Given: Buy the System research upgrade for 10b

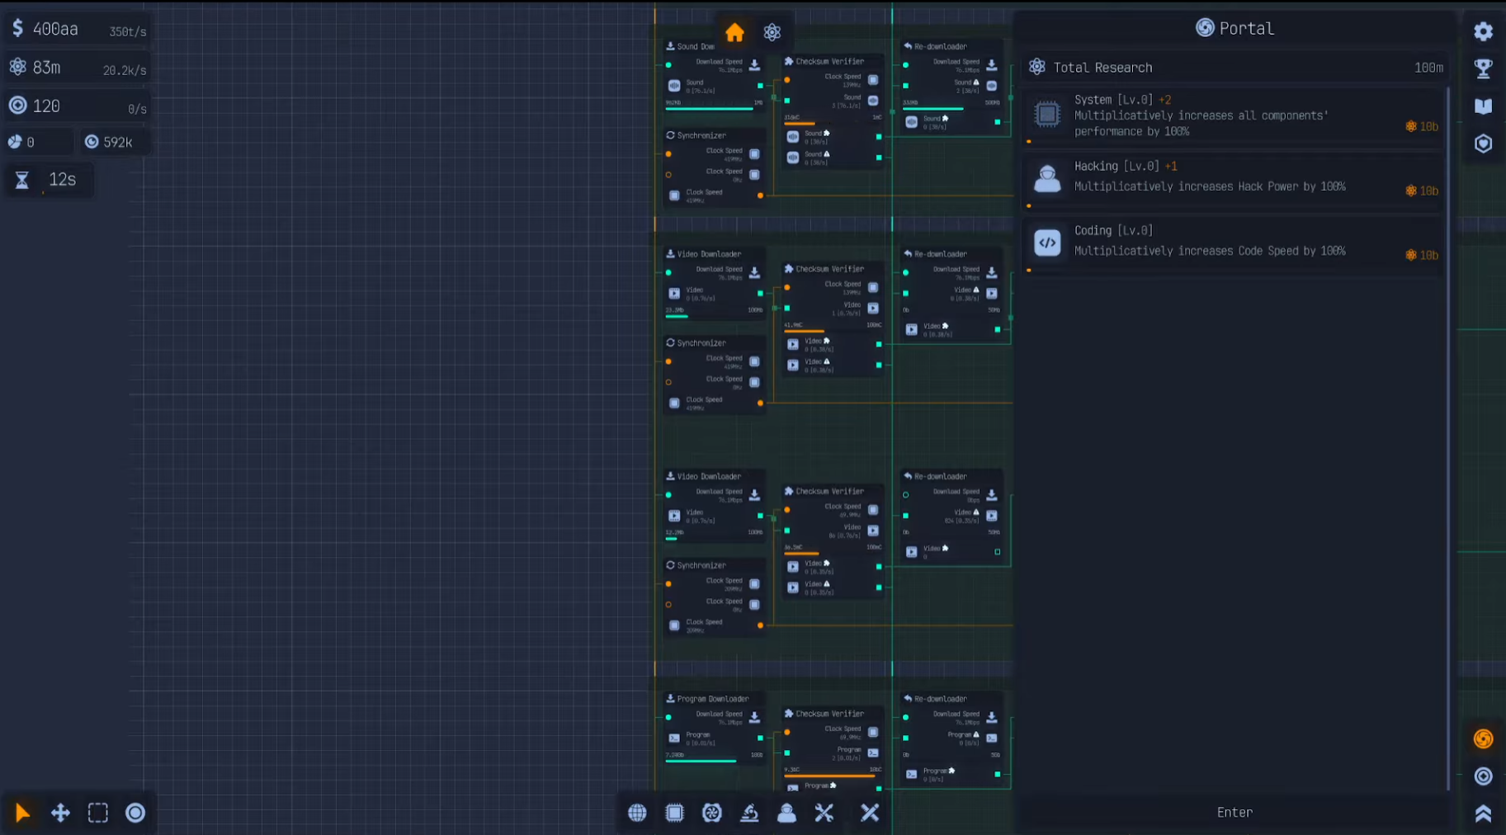Looking at the screenshot, I should click(x=1421, y=126).
